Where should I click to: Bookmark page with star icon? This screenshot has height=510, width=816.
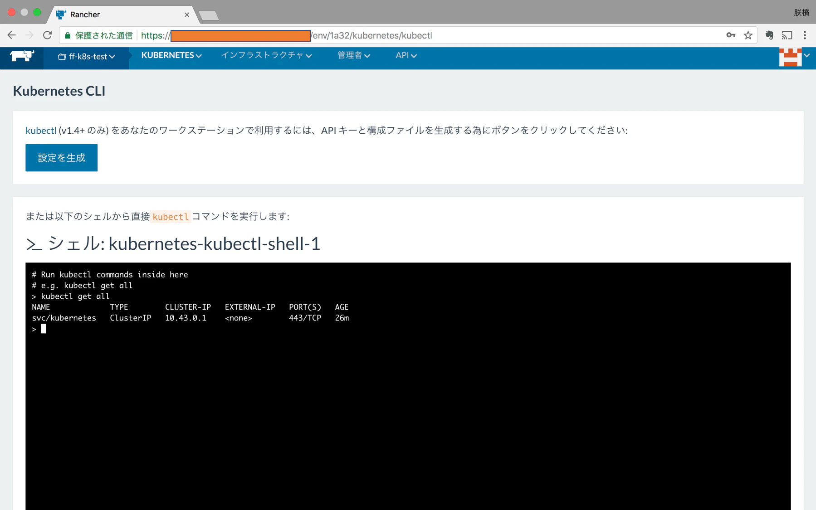coord(748,35)
